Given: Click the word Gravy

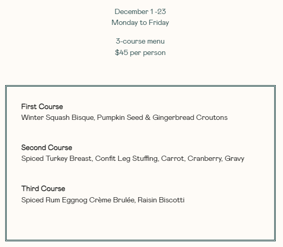Looking at the screenshot, I should [234, 159].
